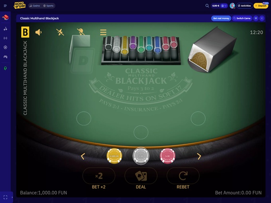Viewport: 271px width, 203px height.
Task: Click the Switch Game button
Action: 242,18
